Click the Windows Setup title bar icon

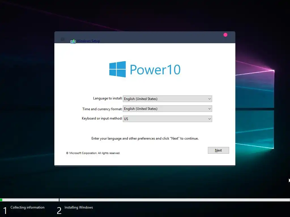tap(73, 41)
